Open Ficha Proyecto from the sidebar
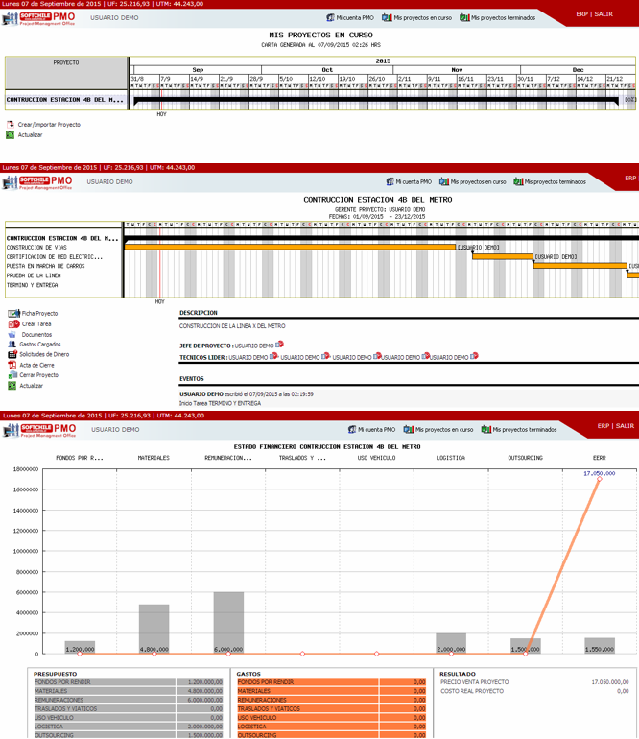This screenshot has height=739, width=639. click(x=13, y=314)
